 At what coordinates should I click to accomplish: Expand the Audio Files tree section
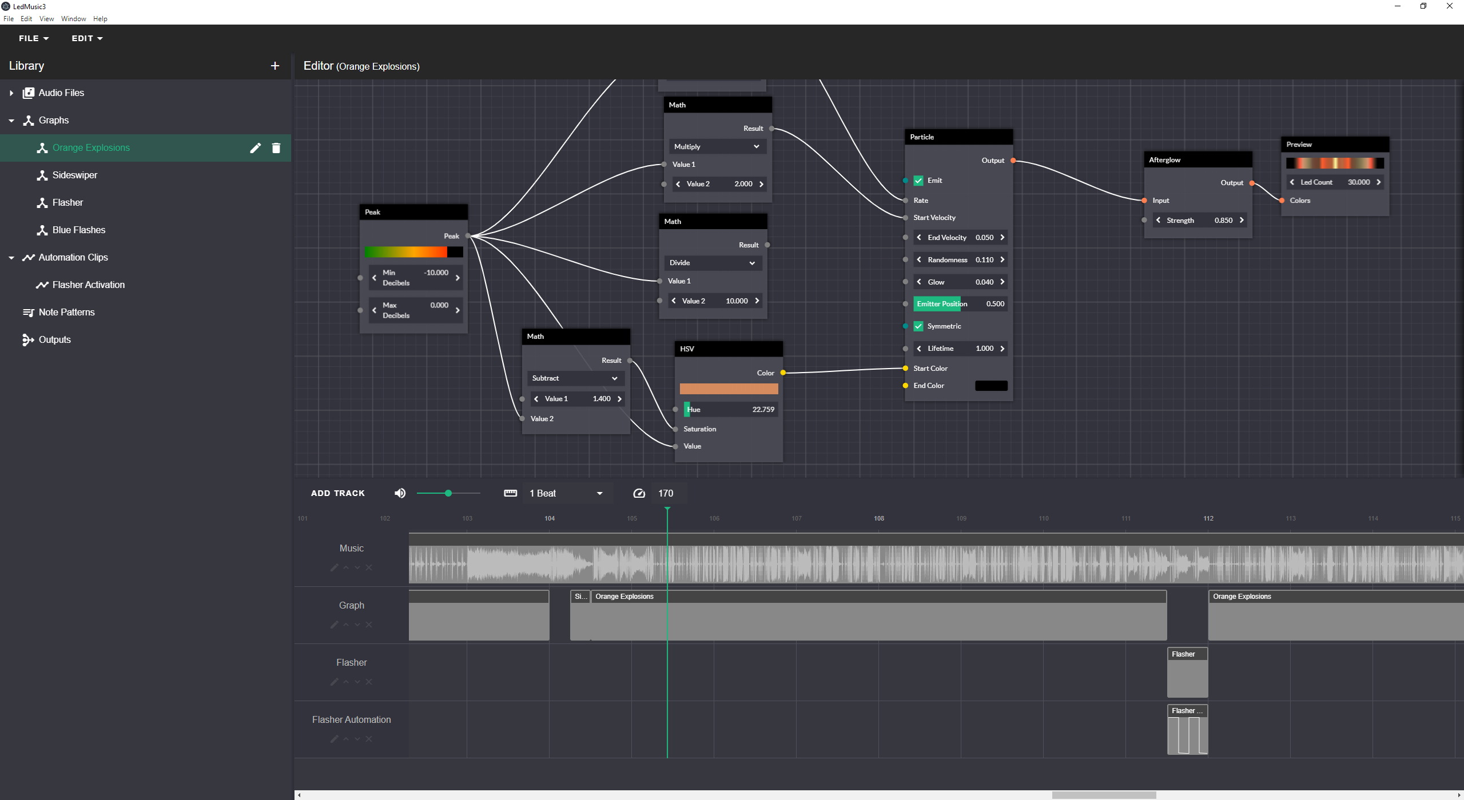pos(11,93)
